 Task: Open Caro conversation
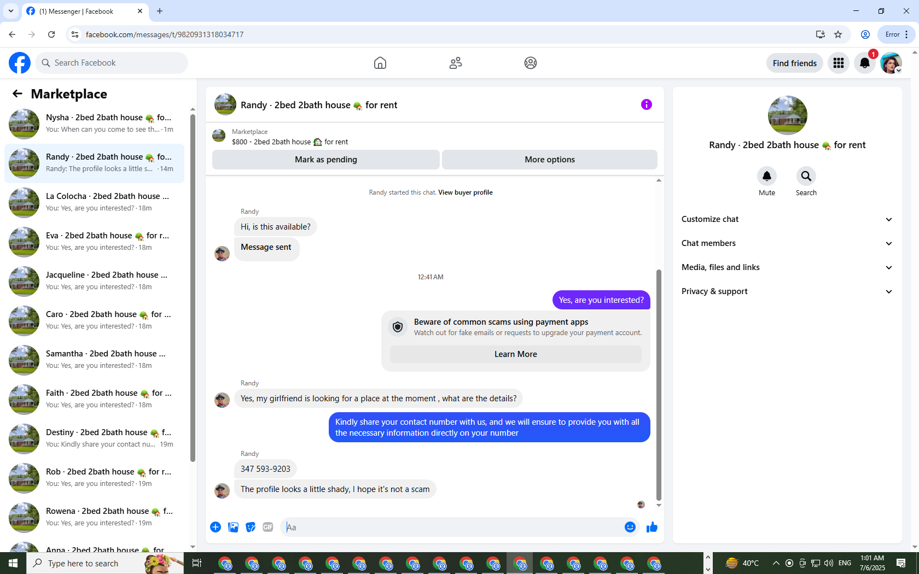(94, 320)
